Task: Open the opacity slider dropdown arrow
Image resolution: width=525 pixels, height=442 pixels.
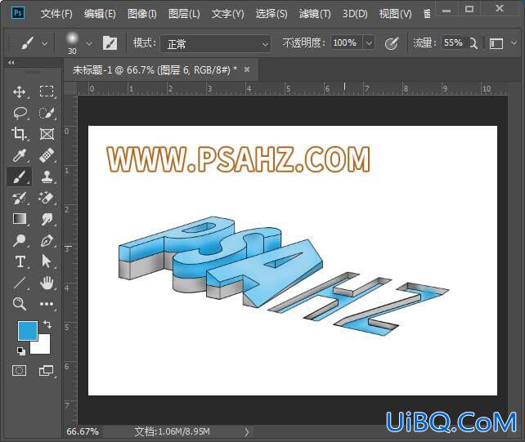Action: [369, 43]
